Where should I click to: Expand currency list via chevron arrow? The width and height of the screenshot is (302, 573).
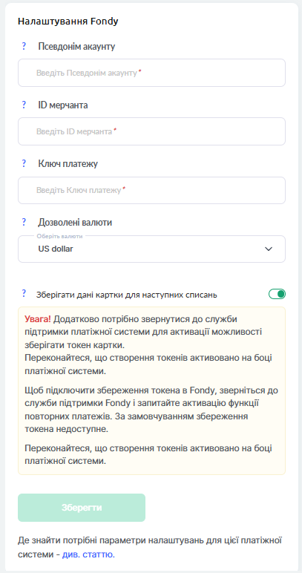point(269,249)
